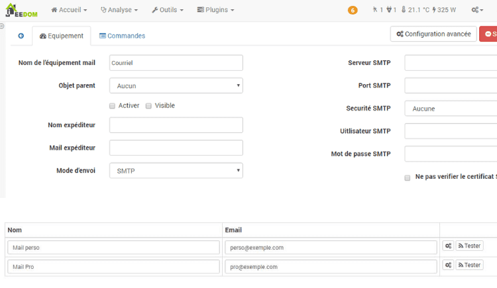Viewport: 497px width, 288px height.
Task: Click the blue back arrow icon
Action: [21, 36]
